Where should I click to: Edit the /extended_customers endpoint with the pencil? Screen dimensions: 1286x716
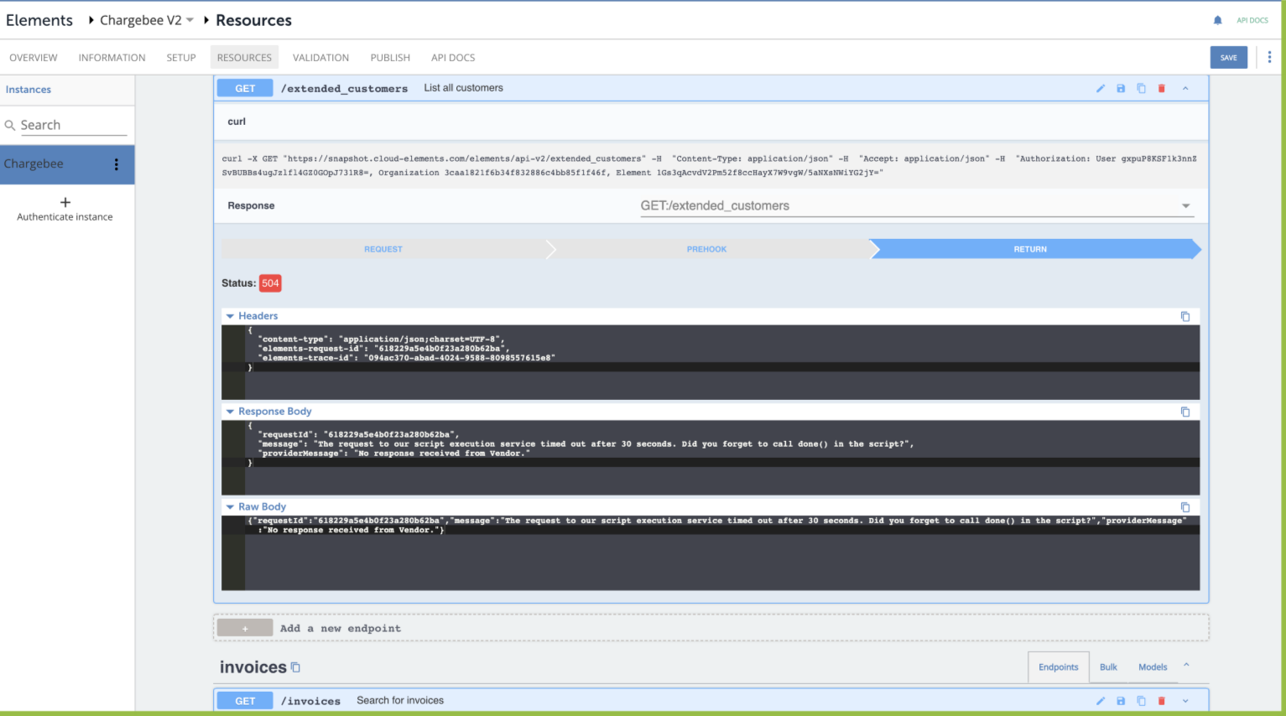coord(1101,88)
